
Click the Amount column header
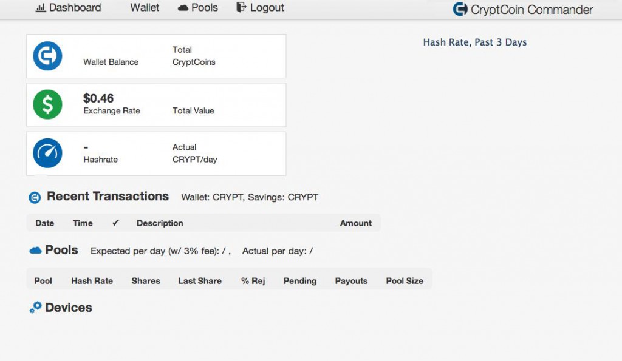(x=356, y=223)
